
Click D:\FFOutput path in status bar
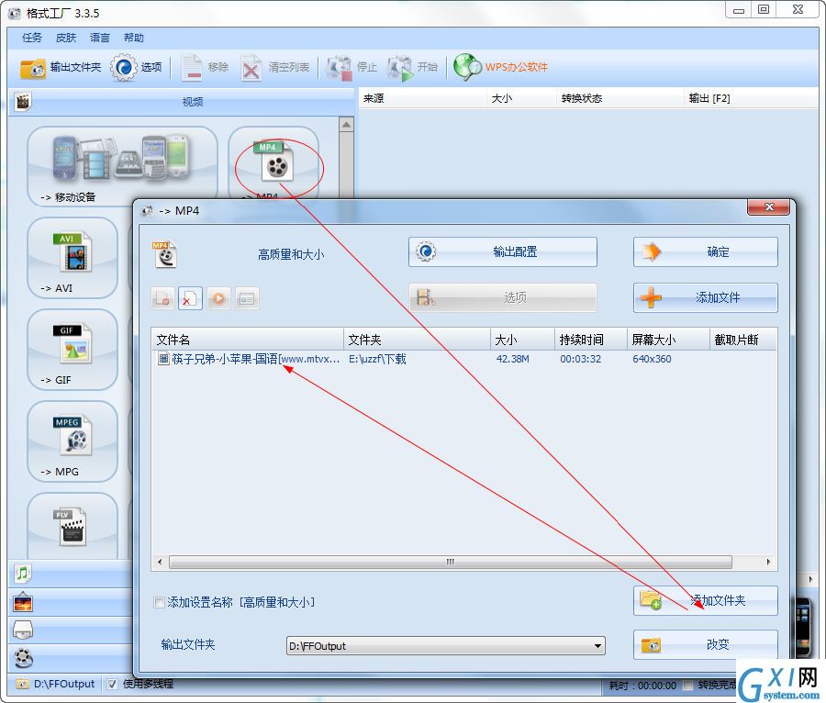[63, 684]
